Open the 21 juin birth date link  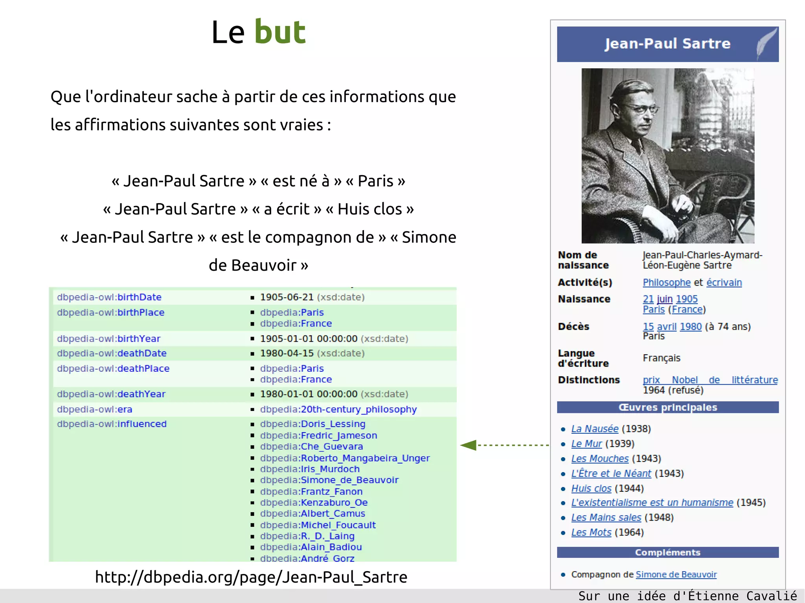click(658, 299)
